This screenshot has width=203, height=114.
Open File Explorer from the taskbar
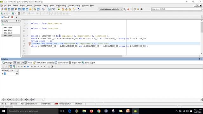tap(84, 111)
